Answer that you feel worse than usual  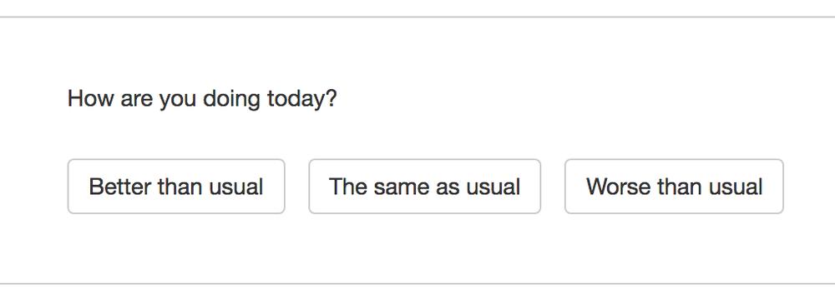674,187
